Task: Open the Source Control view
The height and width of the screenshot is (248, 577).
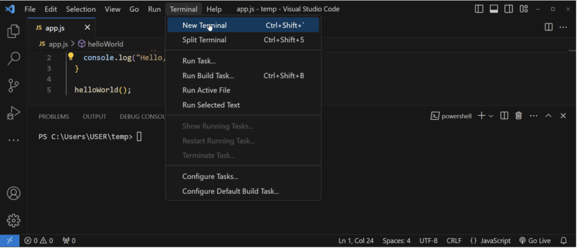Action: [14, 86]
